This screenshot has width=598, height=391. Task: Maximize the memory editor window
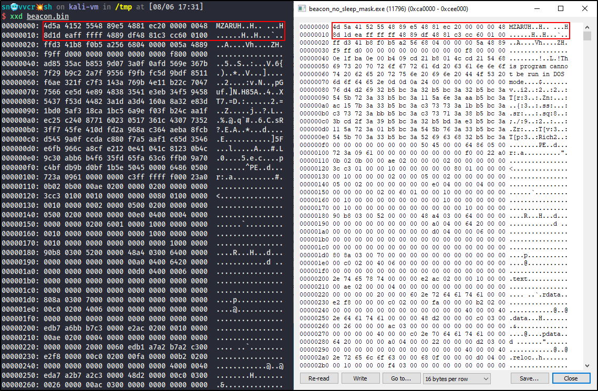click(561, 9)
